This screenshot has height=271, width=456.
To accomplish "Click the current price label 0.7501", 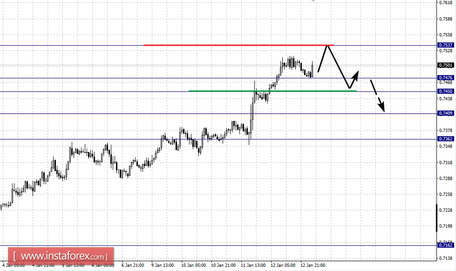I will [446, 65].
